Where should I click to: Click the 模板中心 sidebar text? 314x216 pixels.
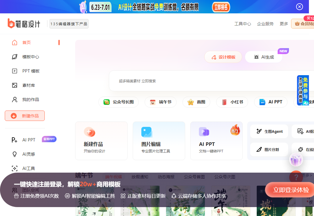(x=31, y=57)
